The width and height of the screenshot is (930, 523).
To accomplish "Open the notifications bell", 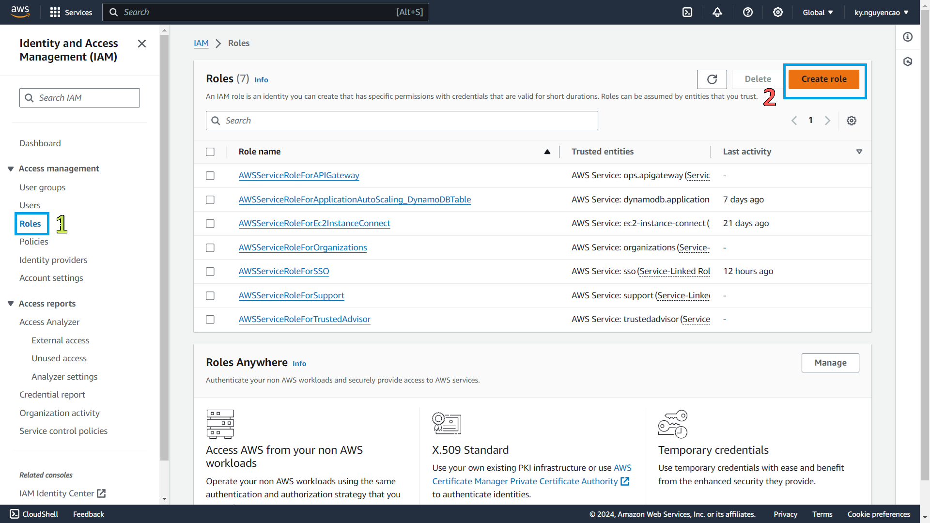I will 717,12.
